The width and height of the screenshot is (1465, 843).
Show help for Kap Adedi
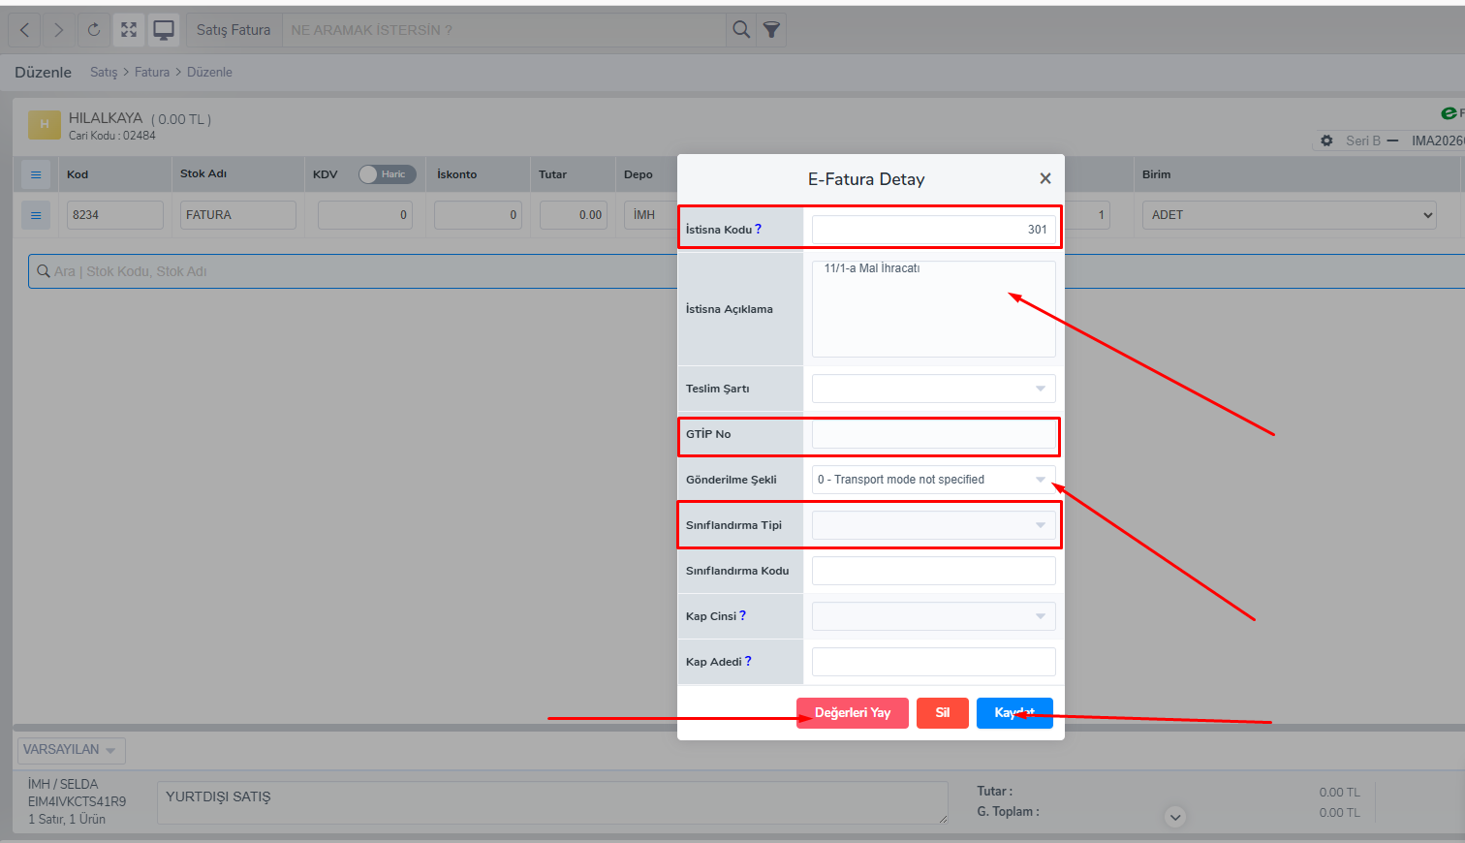point(748,661)
